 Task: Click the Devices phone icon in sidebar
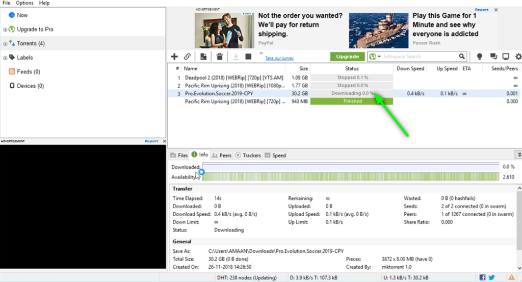click(12, 86)
